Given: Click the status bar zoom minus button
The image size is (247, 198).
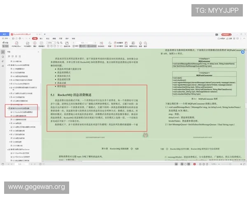Looking at the screenshot, I should [x=219, y=164].
